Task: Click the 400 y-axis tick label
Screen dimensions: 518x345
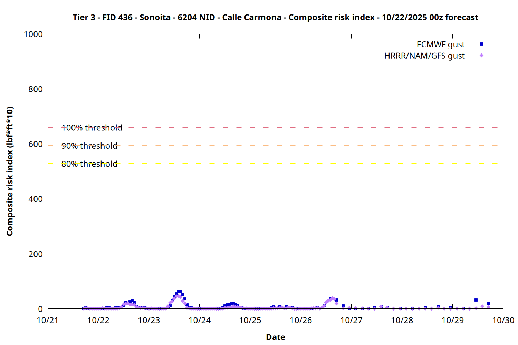Action: coord(36,199)
